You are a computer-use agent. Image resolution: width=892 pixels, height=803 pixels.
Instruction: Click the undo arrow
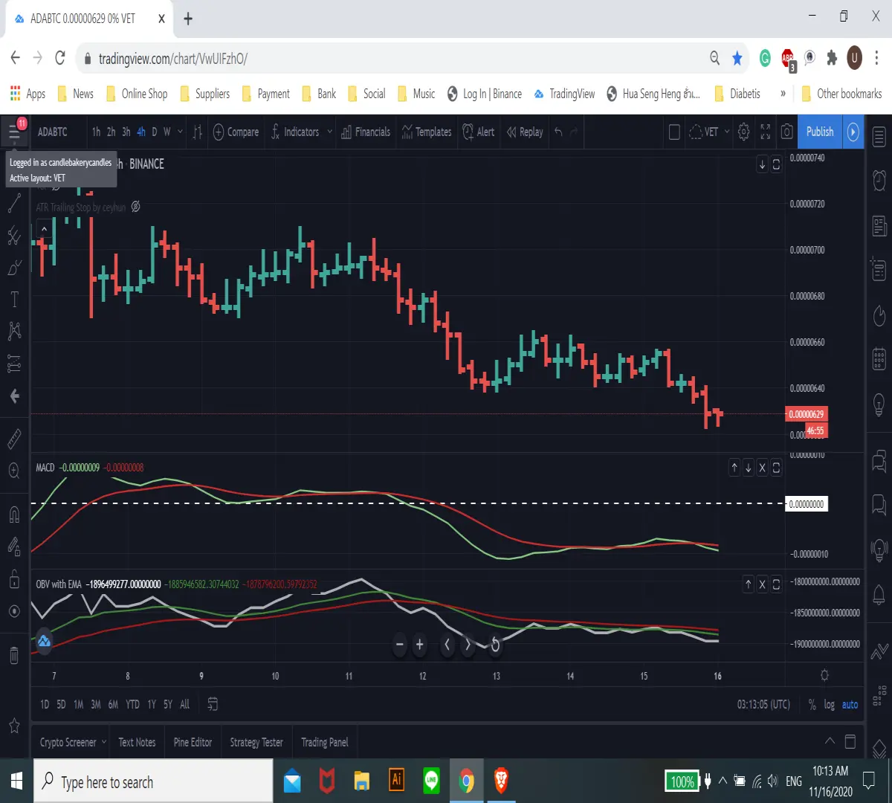(558, 132)
